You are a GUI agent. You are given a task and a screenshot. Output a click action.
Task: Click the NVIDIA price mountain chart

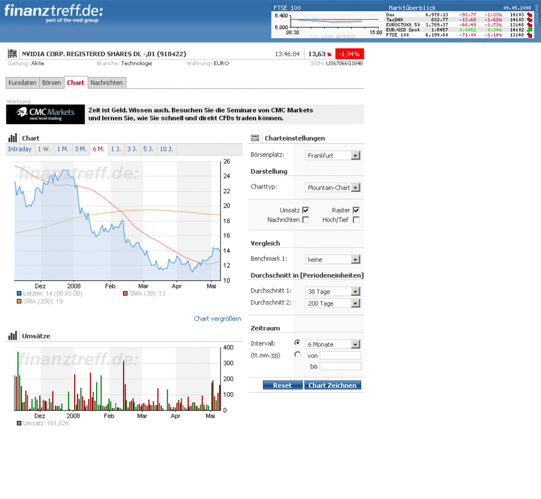click(117, 221)
